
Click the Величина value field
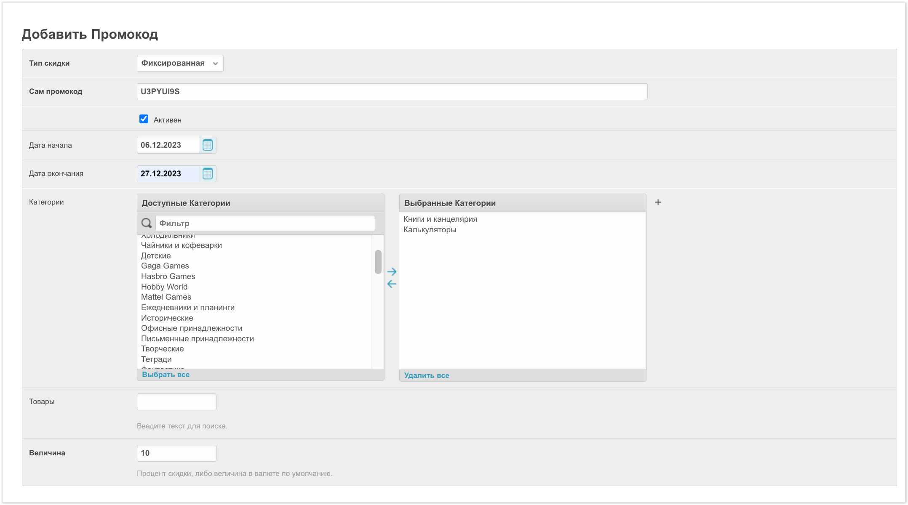[x=176, y=453]
